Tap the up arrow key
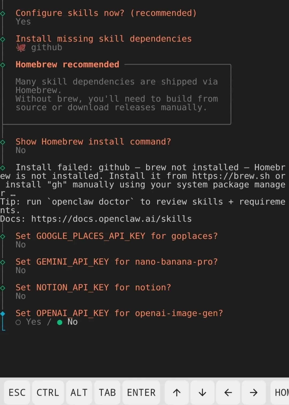The height and width of the screenshot is (405, 289). coord(177,392)
